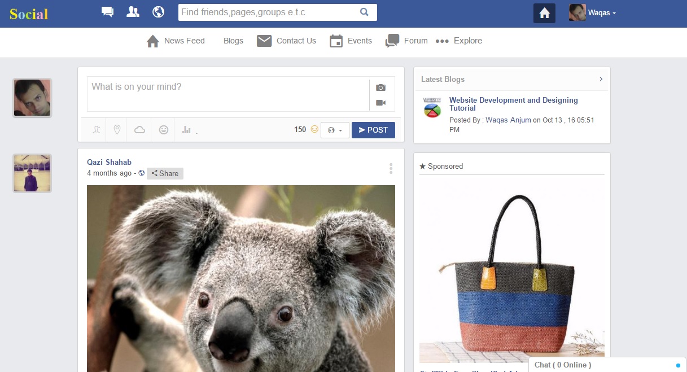This screenshot has height=372, width=687.
Task: Click the Oct 13 , 16 05:51 PM date
Action: (522, 125)
